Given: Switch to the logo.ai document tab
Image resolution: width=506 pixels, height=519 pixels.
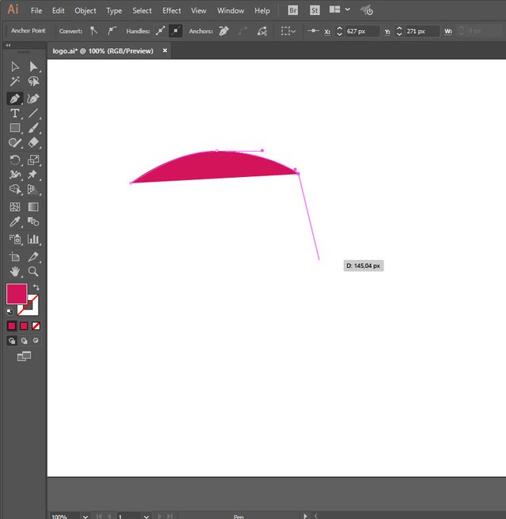Looking at the screenshot, I should (104, 50).
